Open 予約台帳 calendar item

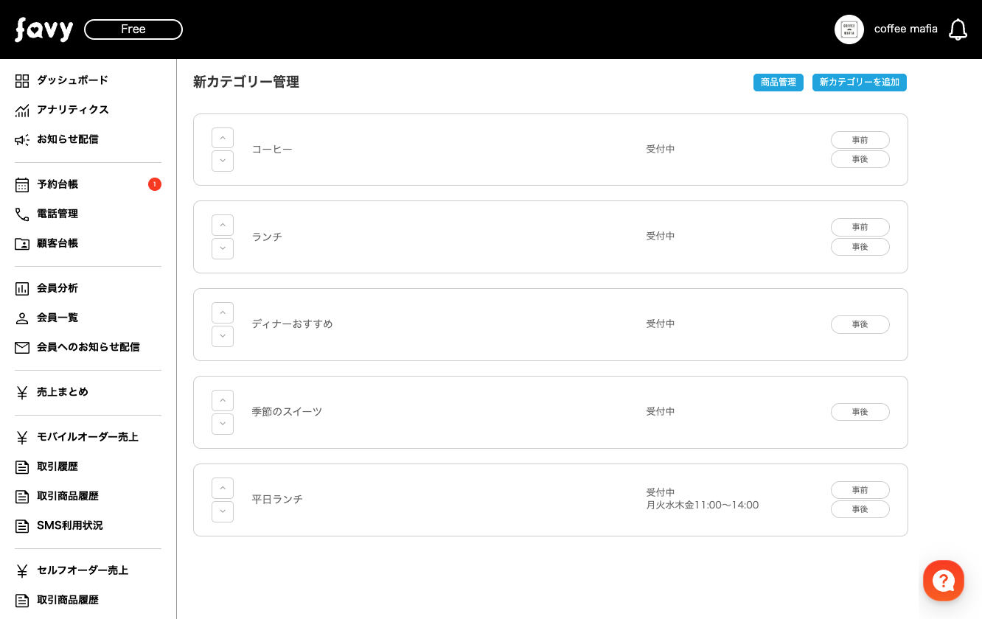point(58,184)
